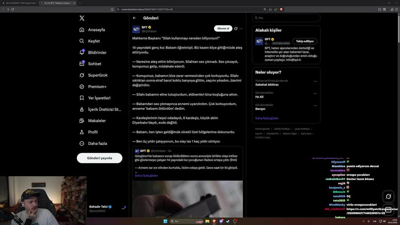Open Bildirimler notifications
Screen dimensions: 400x225
pyautogui.click(x=93, y=52)
